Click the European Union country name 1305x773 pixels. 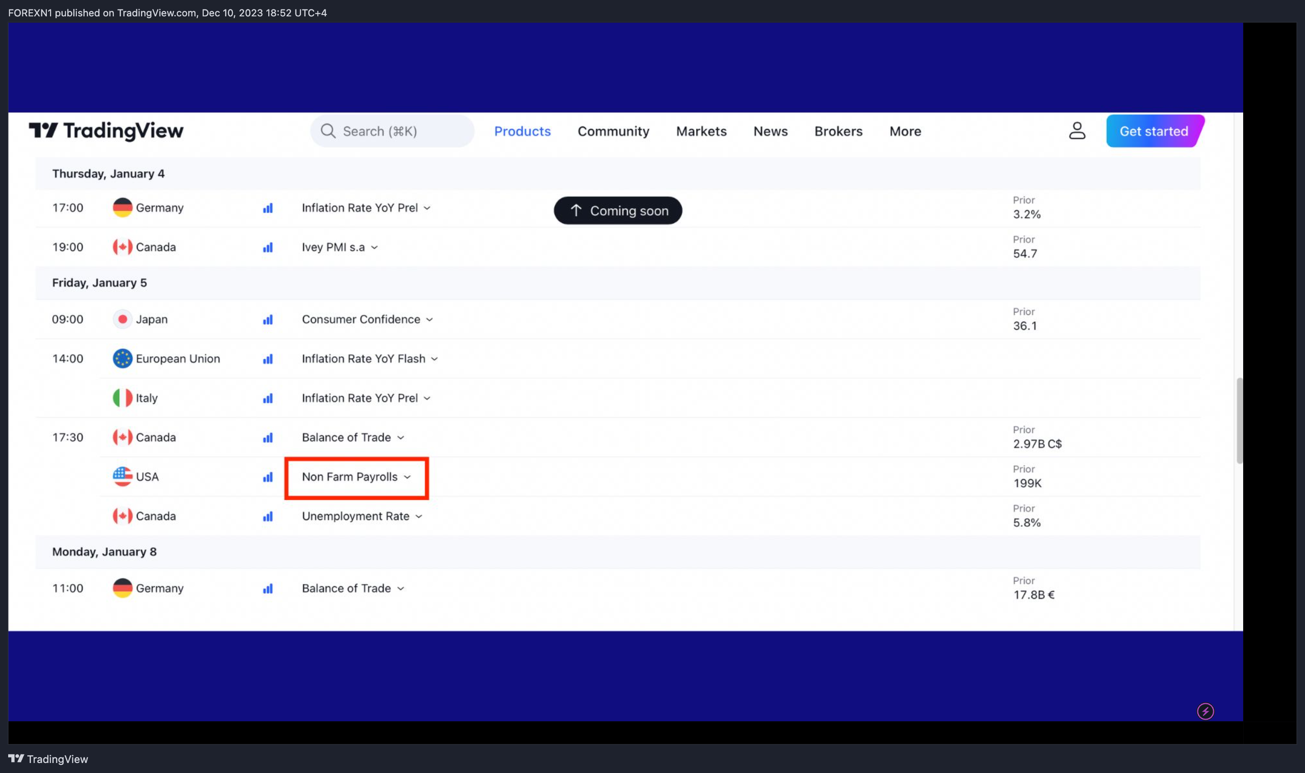tap(178, 359)
